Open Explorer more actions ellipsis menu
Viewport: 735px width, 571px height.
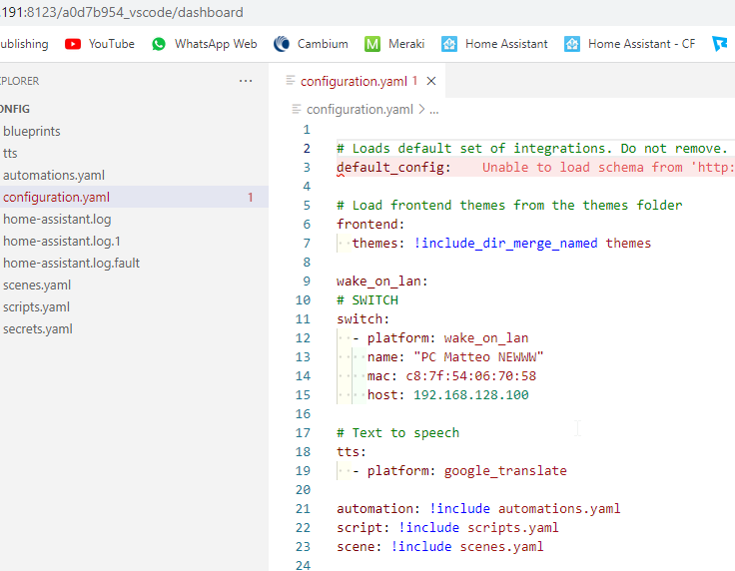pos(246,81)
